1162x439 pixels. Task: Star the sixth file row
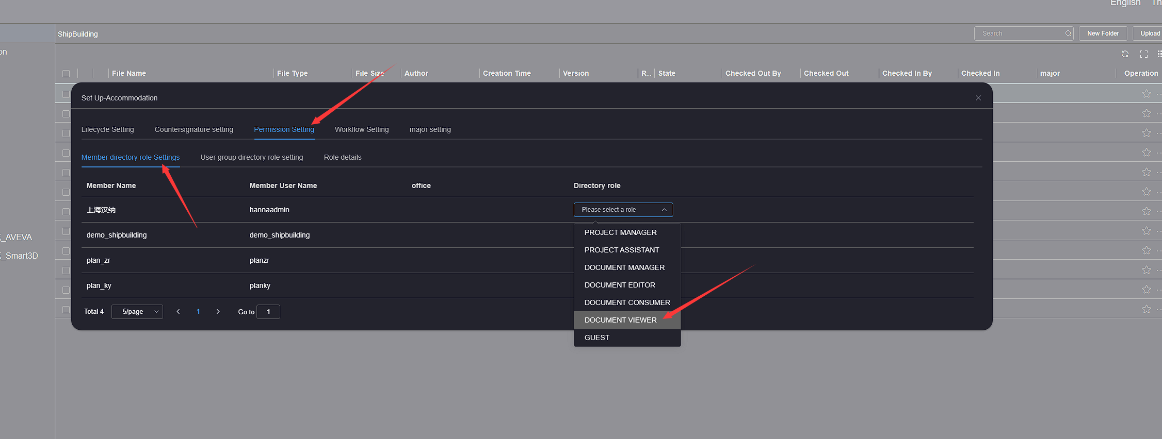click(x=1147, y=192)
